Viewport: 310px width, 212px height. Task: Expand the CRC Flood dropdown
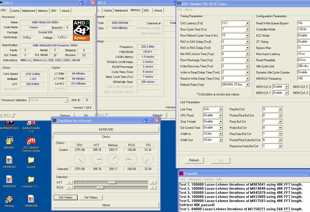221,115
